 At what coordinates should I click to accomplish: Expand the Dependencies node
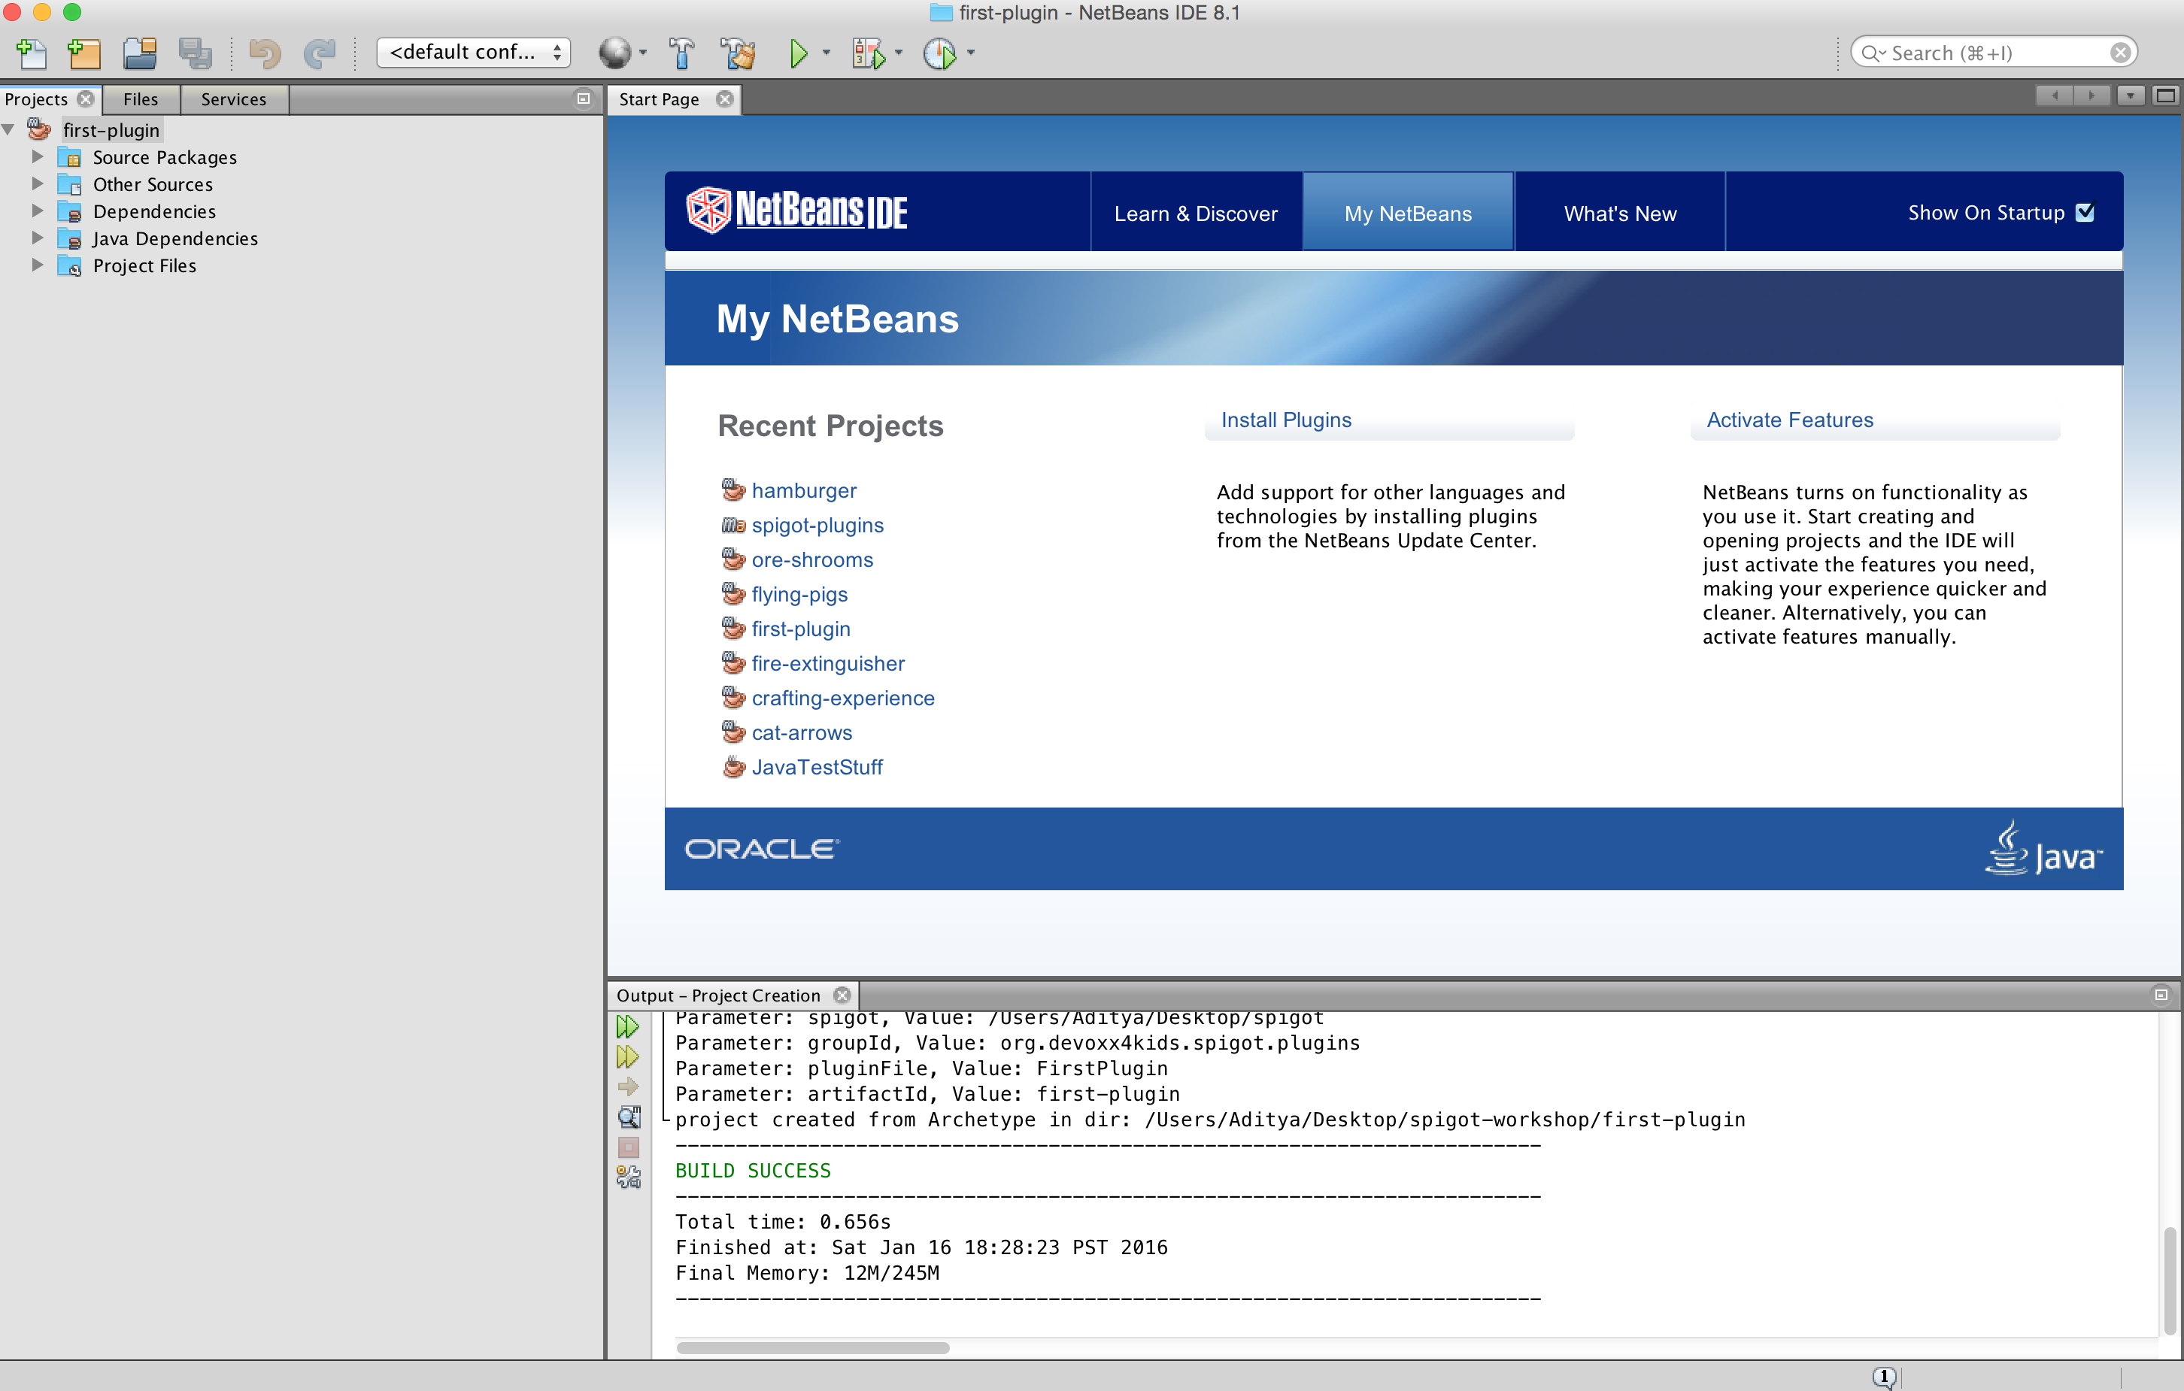pos(37,211)
